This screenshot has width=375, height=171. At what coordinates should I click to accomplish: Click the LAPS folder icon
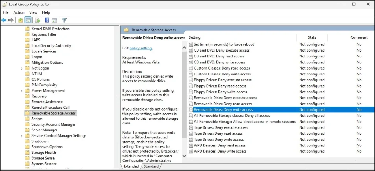pyautogui.click(x=27, y=40)
